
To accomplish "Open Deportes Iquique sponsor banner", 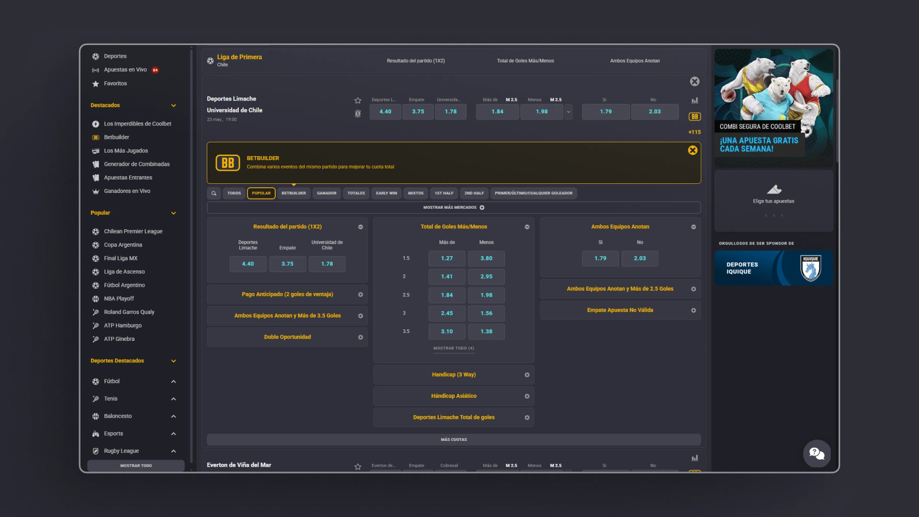I will pyautogui.click(x=773, y=268).
